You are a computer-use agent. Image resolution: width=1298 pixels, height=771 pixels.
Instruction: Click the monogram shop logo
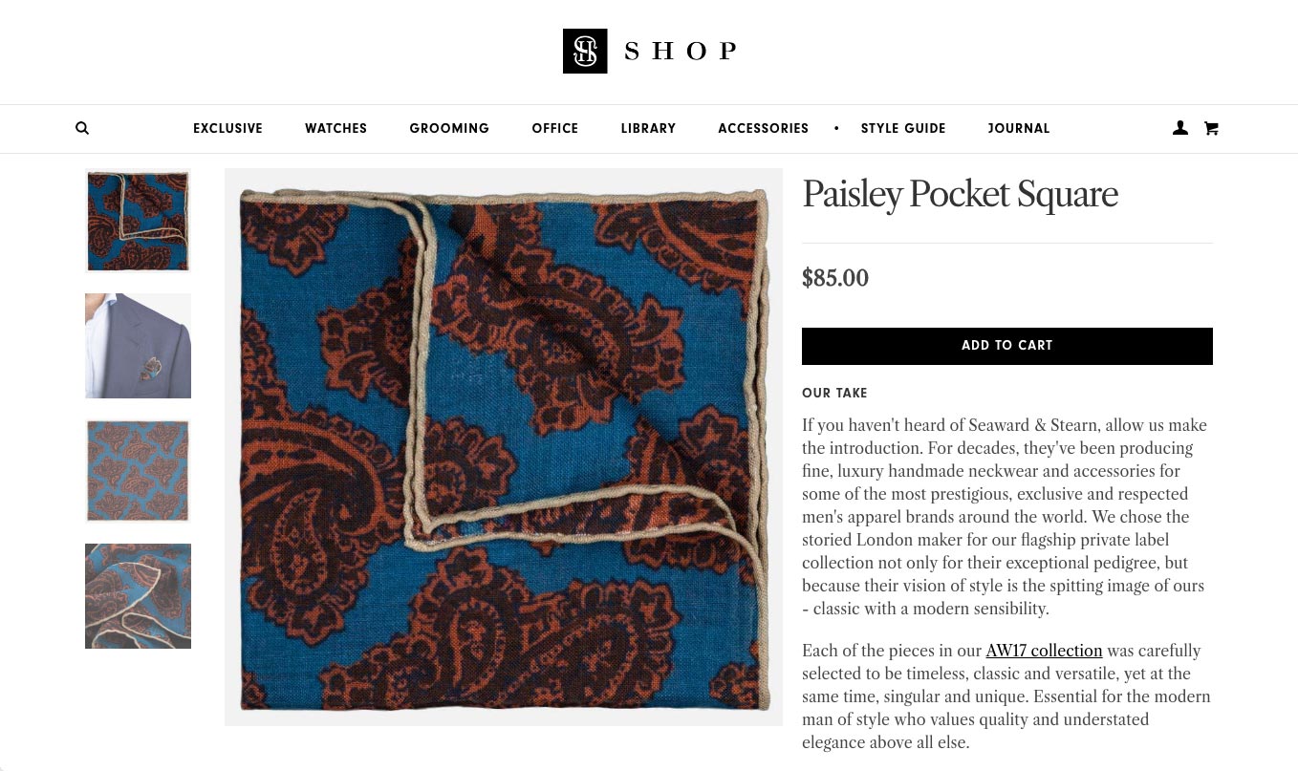[x=585, y=51]
